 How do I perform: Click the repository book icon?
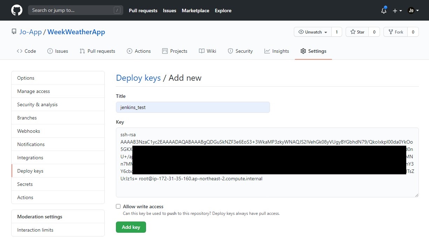tap(14, 32)
